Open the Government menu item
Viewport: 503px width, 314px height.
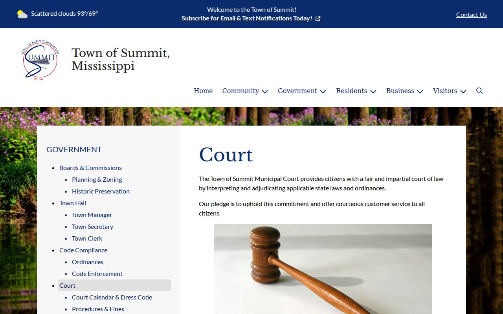(297, 91)
